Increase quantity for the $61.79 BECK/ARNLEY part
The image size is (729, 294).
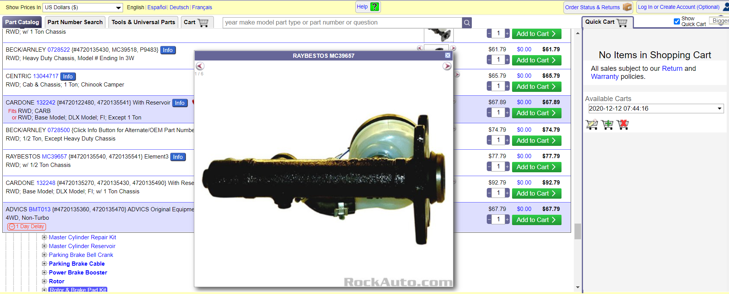(507, 60)
